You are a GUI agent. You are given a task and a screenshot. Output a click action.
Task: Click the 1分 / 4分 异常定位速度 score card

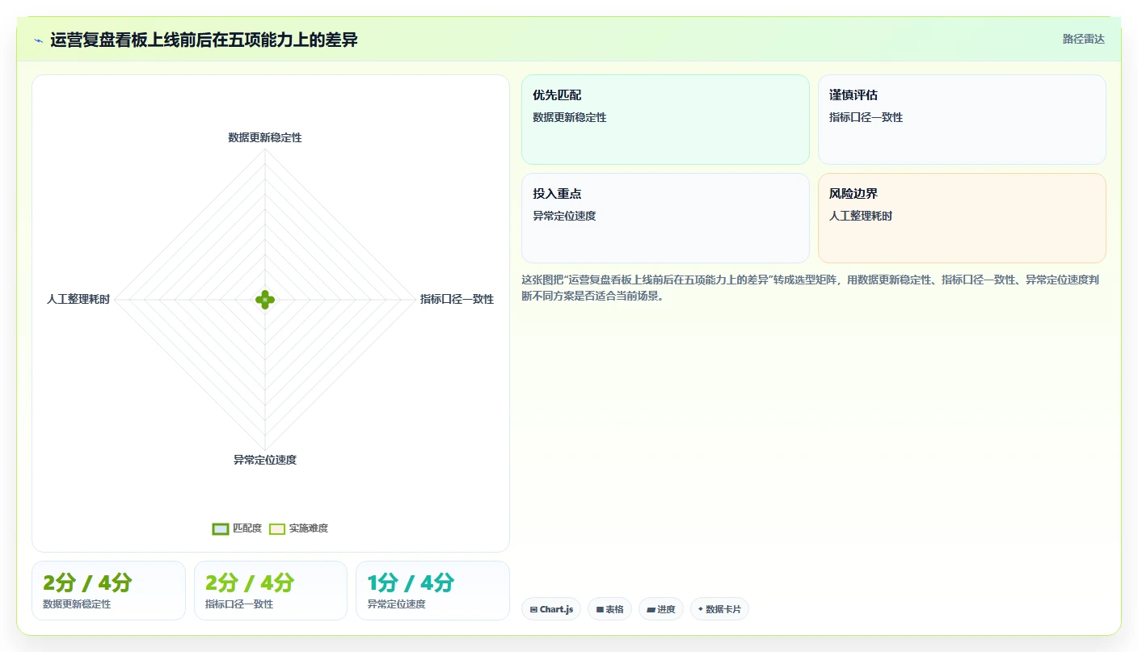point(432,591)
